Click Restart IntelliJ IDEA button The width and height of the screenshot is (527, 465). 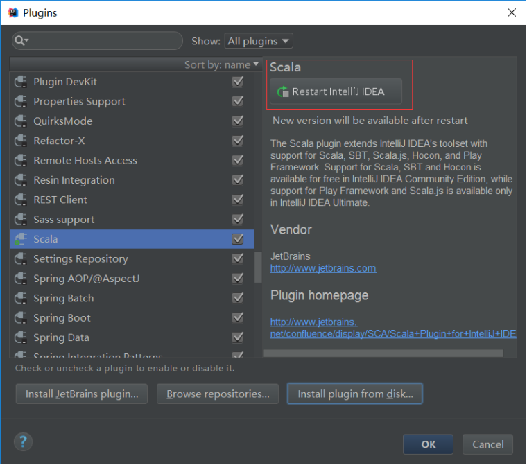336,91
